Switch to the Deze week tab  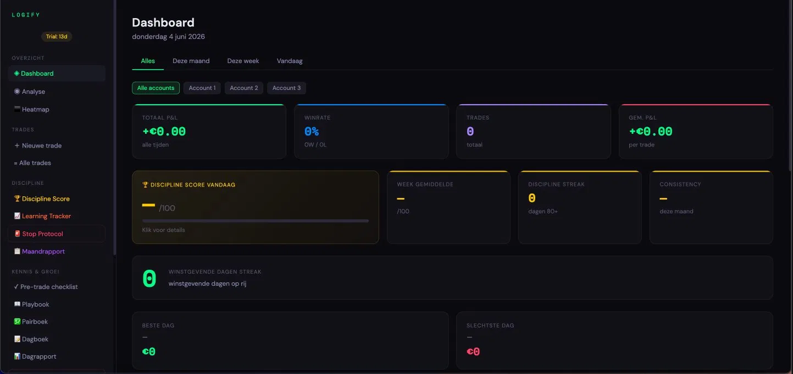click(x=243, y=61)
